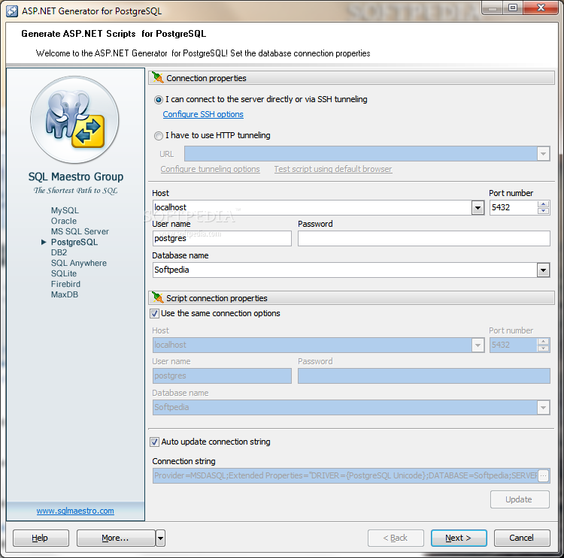The width and height of the screenshot is (564, 558).
Task: Click the Connection properties plug icon
Action: coord(158,77)
